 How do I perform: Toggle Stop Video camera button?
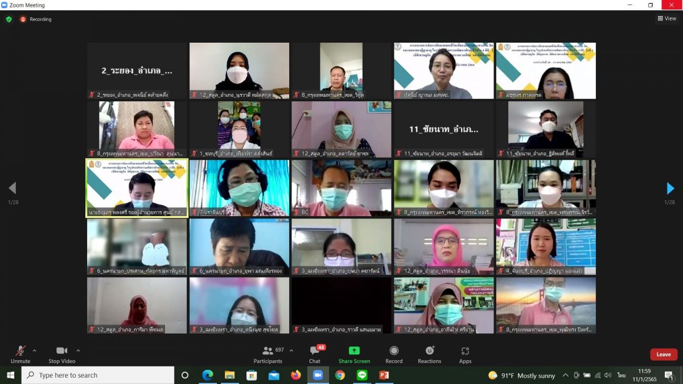(x=61, y=354)
